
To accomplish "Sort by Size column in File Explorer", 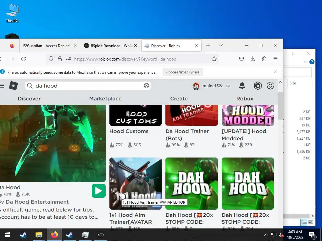I will pos(293,83).
